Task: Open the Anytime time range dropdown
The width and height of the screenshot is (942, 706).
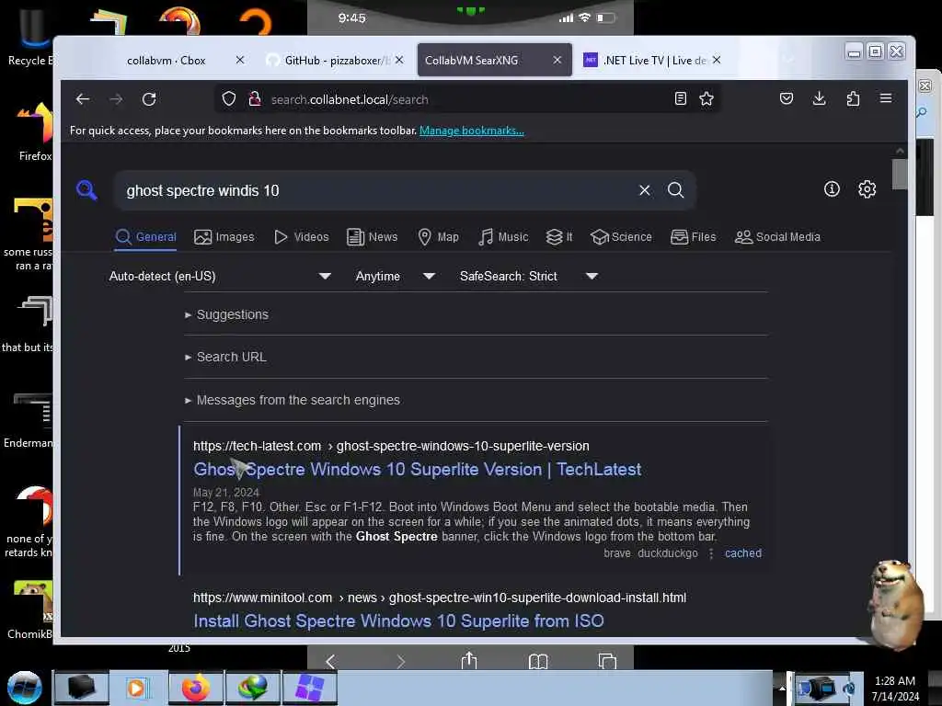Action: tap(395, 276)
